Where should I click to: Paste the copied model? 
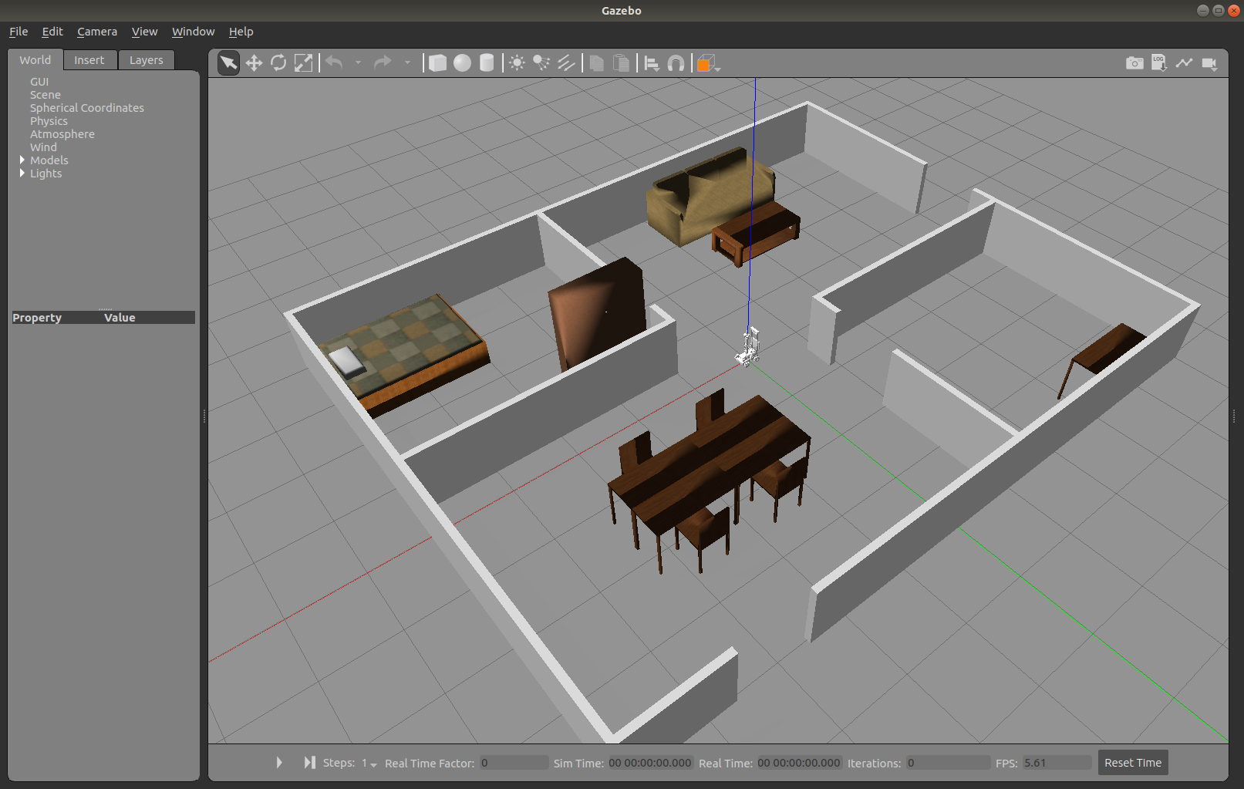[x=621, y=62]
